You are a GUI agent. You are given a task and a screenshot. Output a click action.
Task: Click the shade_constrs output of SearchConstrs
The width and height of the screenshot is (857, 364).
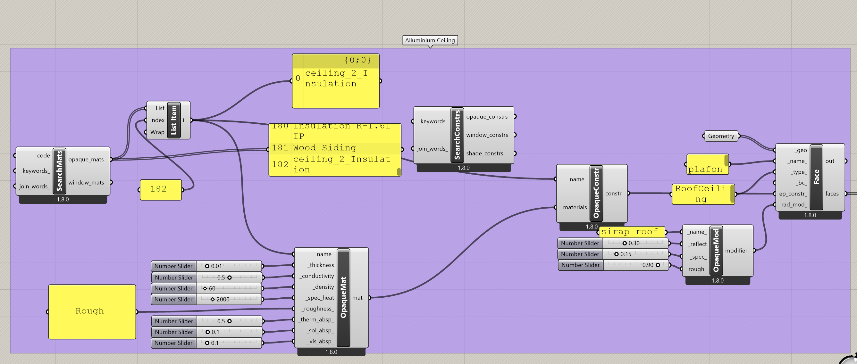click(x=484, y=153)
